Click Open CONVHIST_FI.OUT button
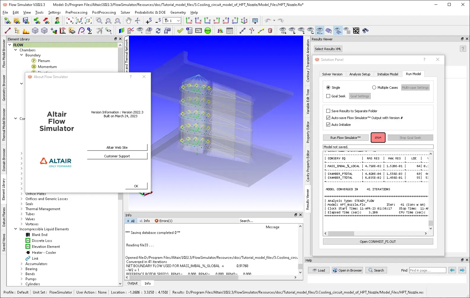The image size is (470, 298). coord(378,242)
